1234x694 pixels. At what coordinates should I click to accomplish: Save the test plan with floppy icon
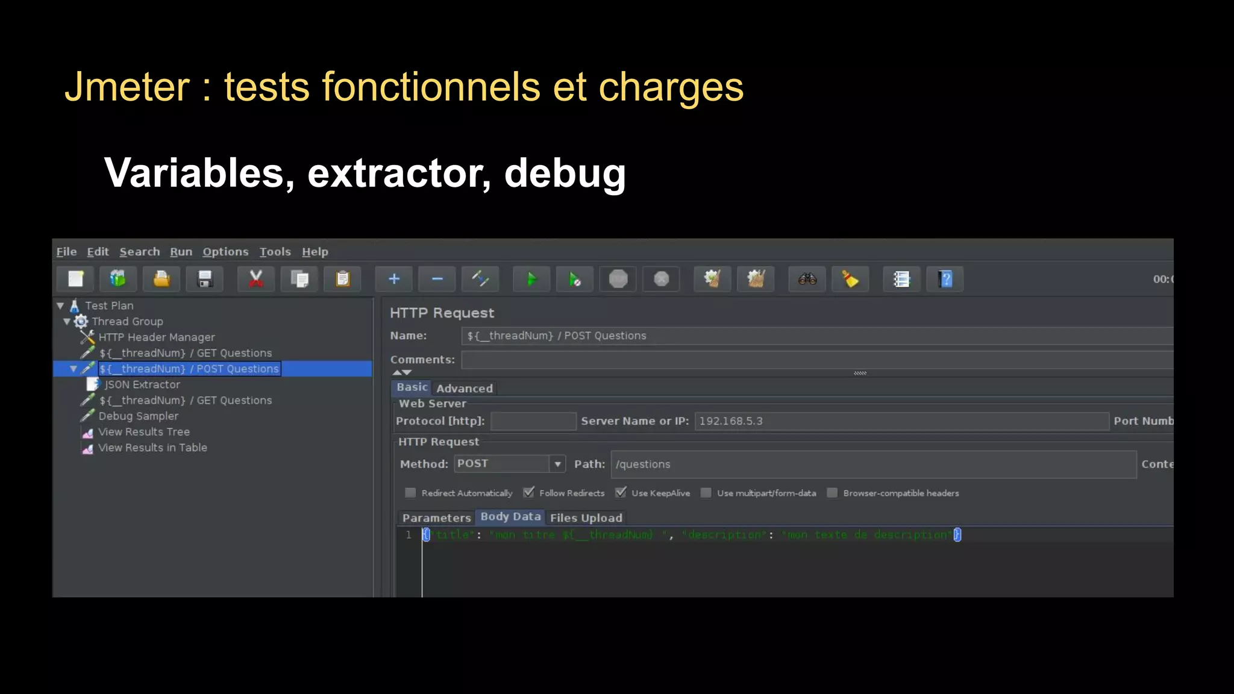[205, 279]
